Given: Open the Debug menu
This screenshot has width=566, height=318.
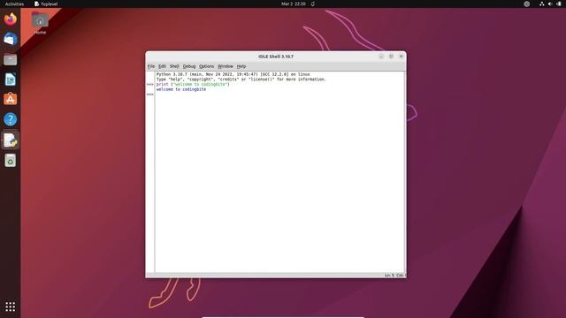Looking at the screenshot, I should click(x=189, y=66).
